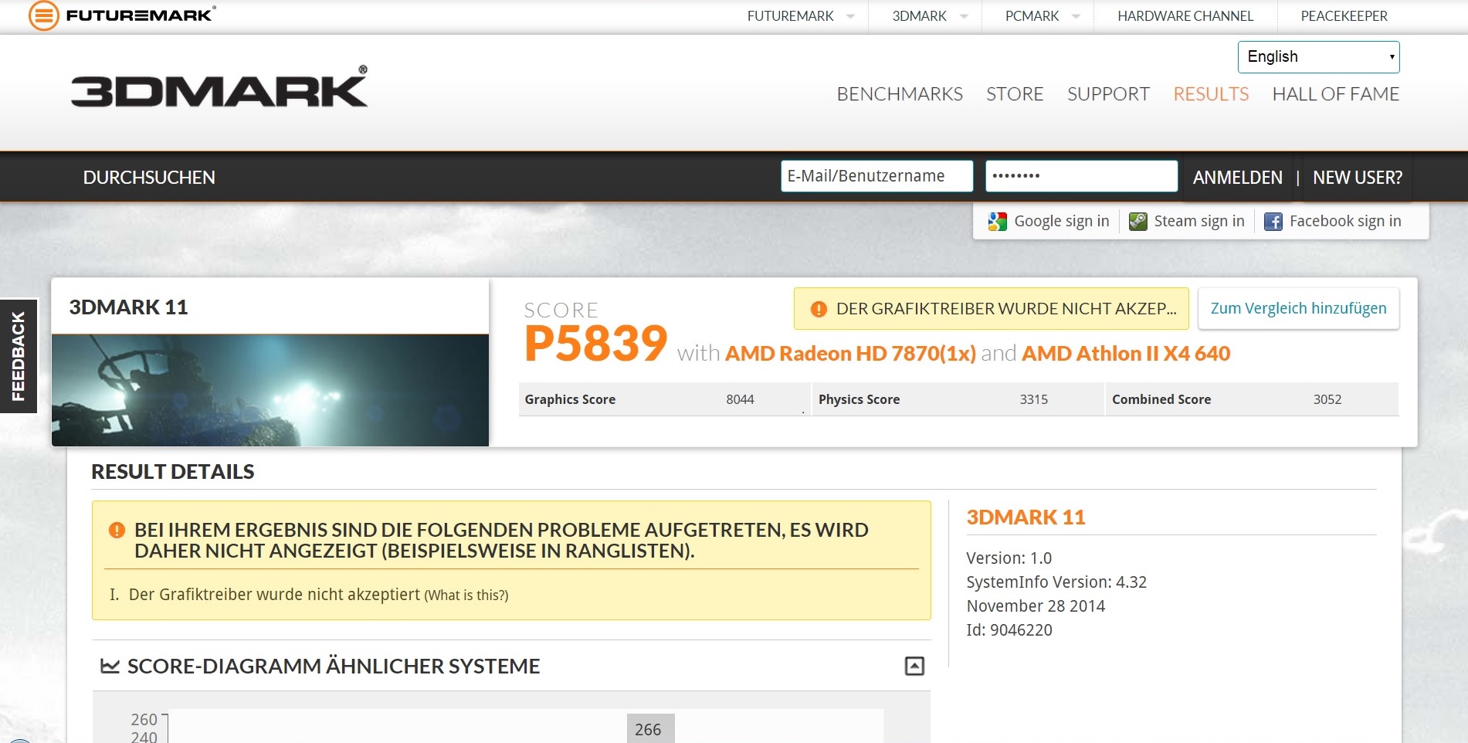The width and height of the screenshot is (1468, 743).
Task: Open the RESULTS tab
Action: coord(1211,94)
